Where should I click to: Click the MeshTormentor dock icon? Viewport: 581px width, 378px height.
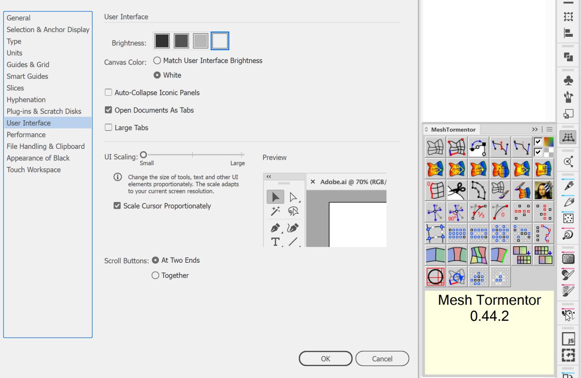568,137
